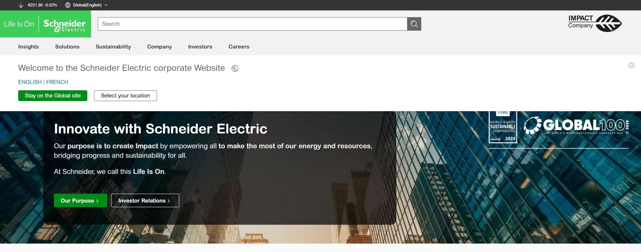Click Stay on the Global site button
Viewport: 641px width, 252px height.
click(53, 96)
